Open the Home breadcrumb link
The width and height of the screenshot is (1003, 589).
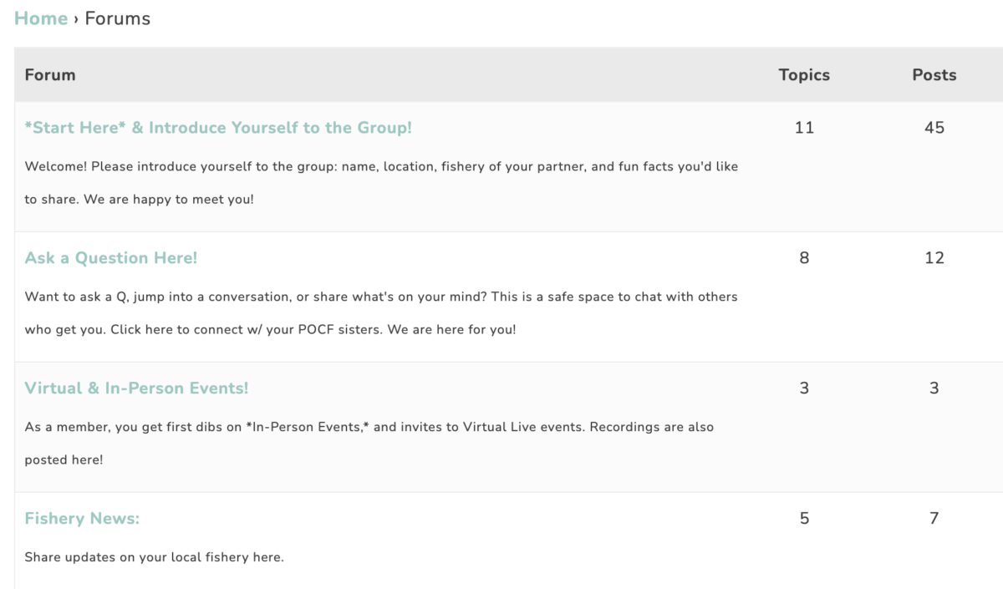click(x=40, y=18)
